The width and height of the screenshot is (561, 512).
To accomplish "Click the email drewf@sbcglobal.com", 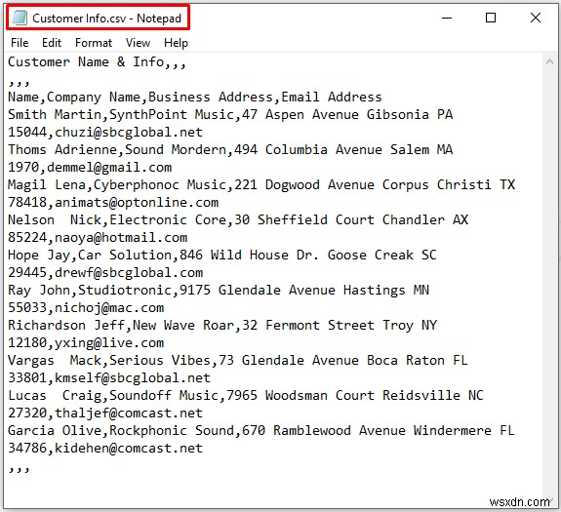I will [x=129, y=272].
